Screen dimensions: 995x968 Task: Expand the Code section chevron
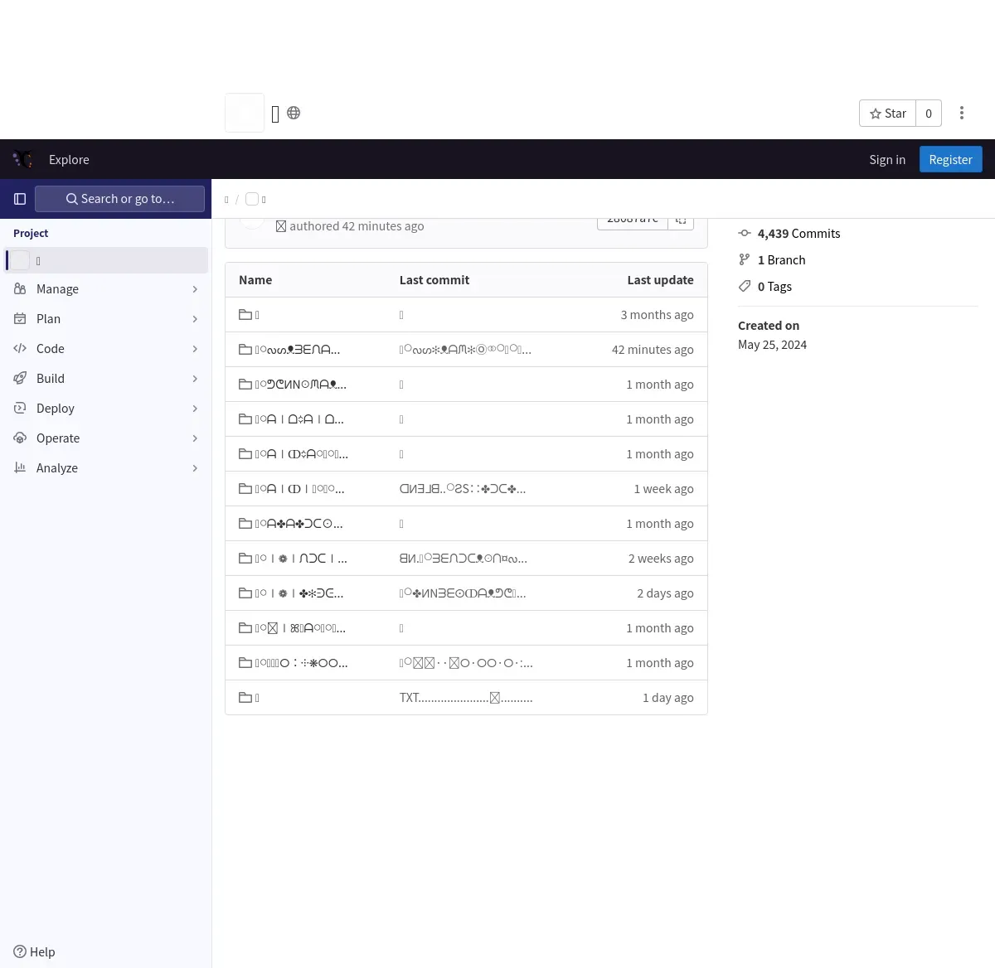tap(195, 349)
